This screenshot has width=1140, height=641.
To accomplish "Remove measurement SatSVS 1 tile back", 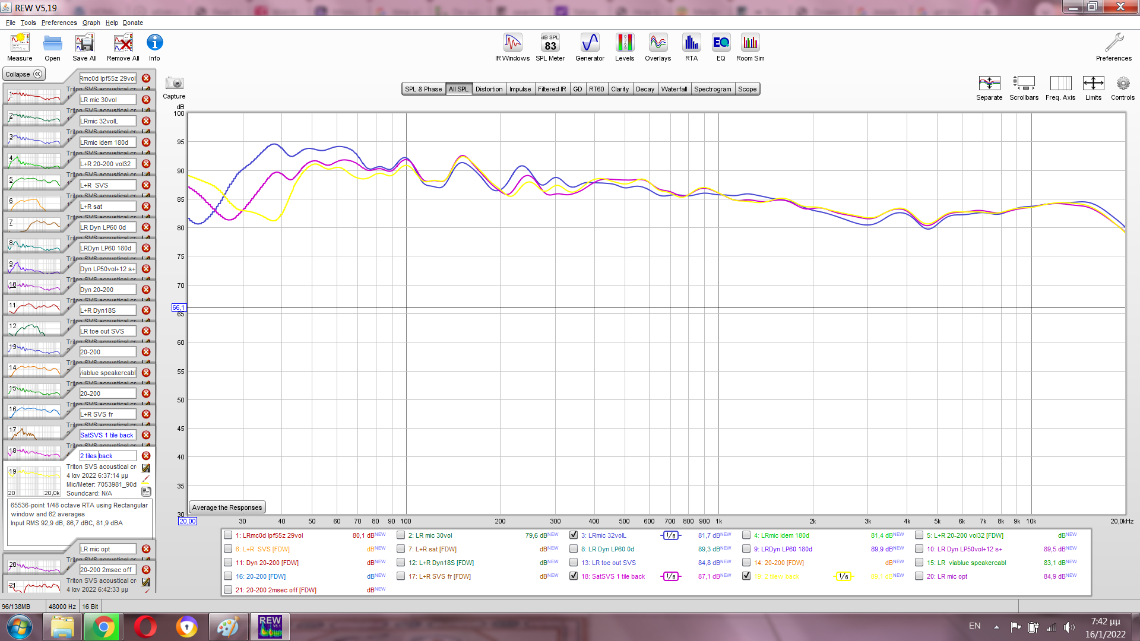I will click(x=146, y=435).
